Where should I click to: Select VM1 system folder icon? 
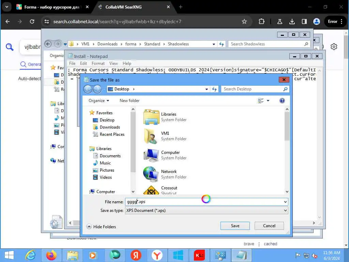click(x=151, y=136)
